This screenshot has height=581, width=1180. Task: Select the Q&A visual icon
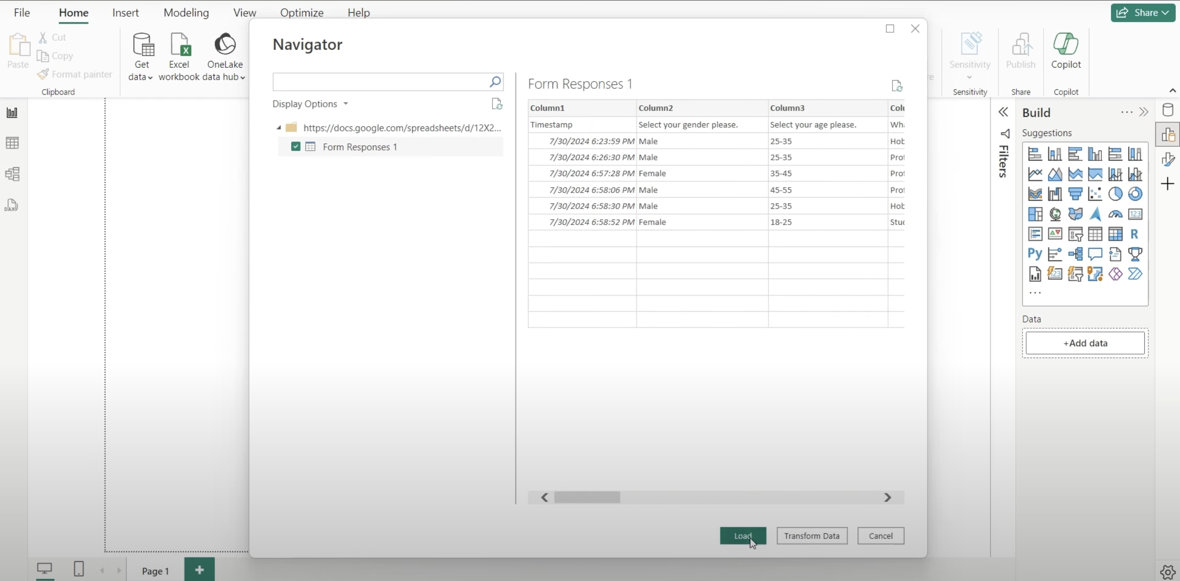(1095, 254)
